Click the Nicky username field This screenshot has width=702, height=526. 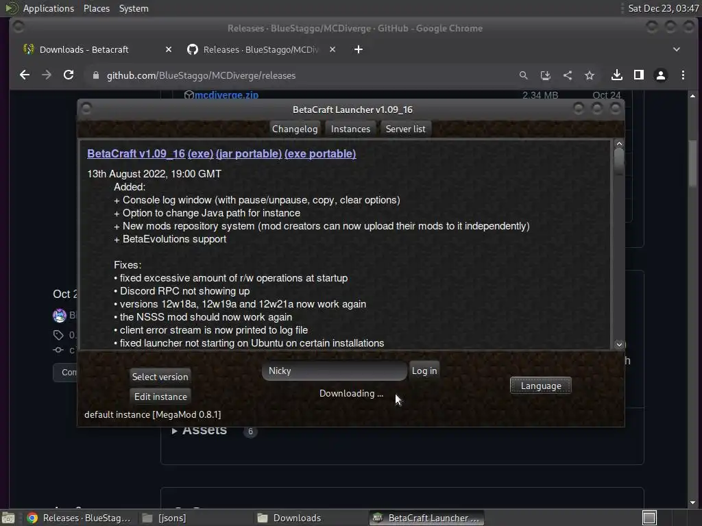[335, 371]
